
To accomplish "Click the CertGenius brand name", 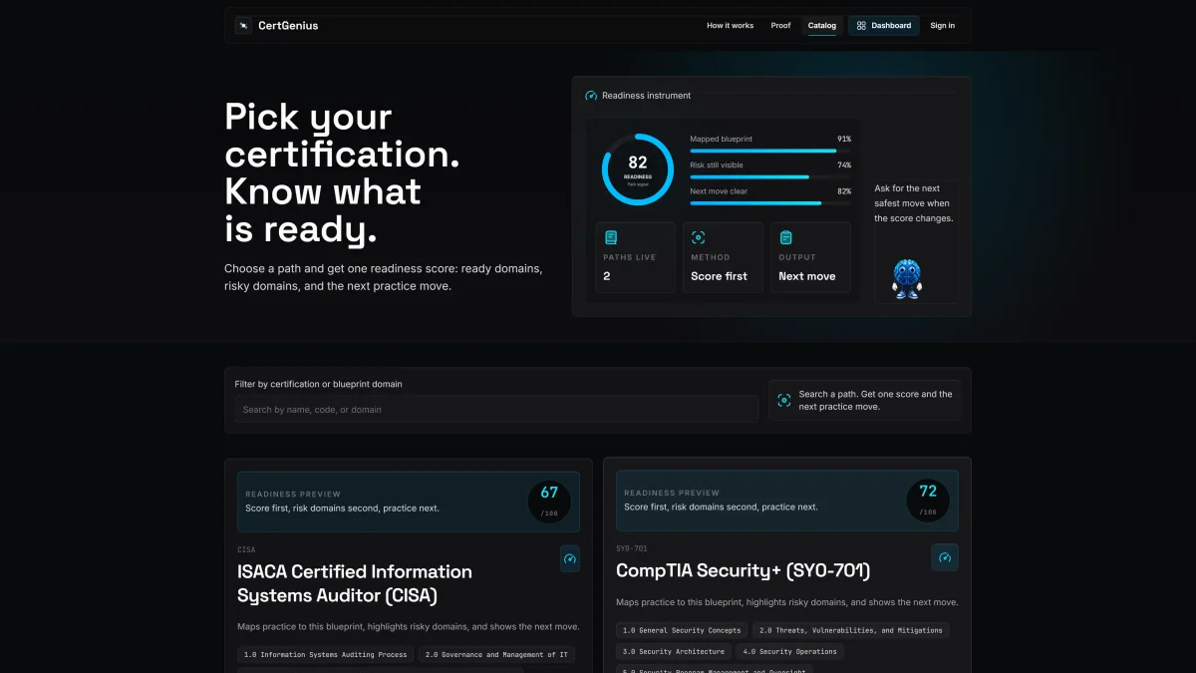I will 288,26.
